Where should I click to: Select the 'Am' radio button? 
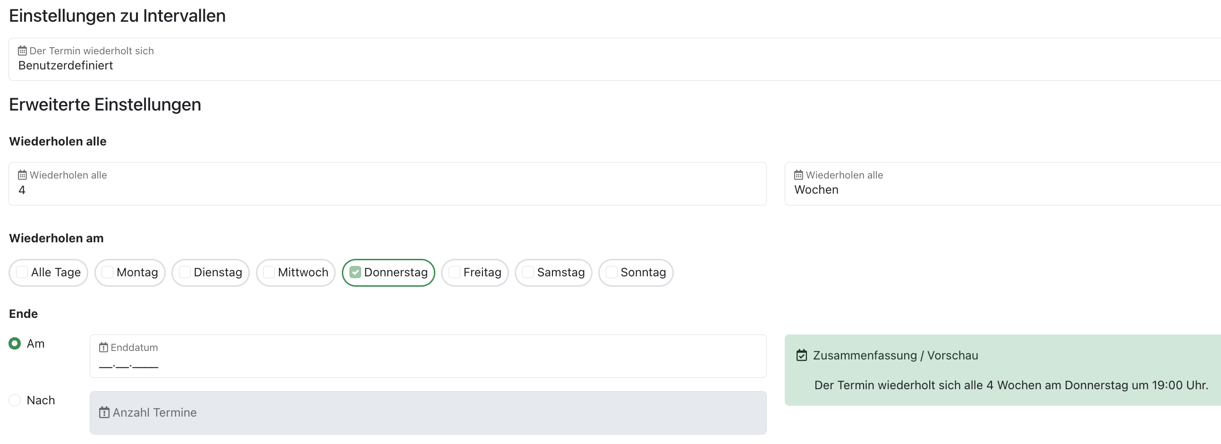pos(15,343)
